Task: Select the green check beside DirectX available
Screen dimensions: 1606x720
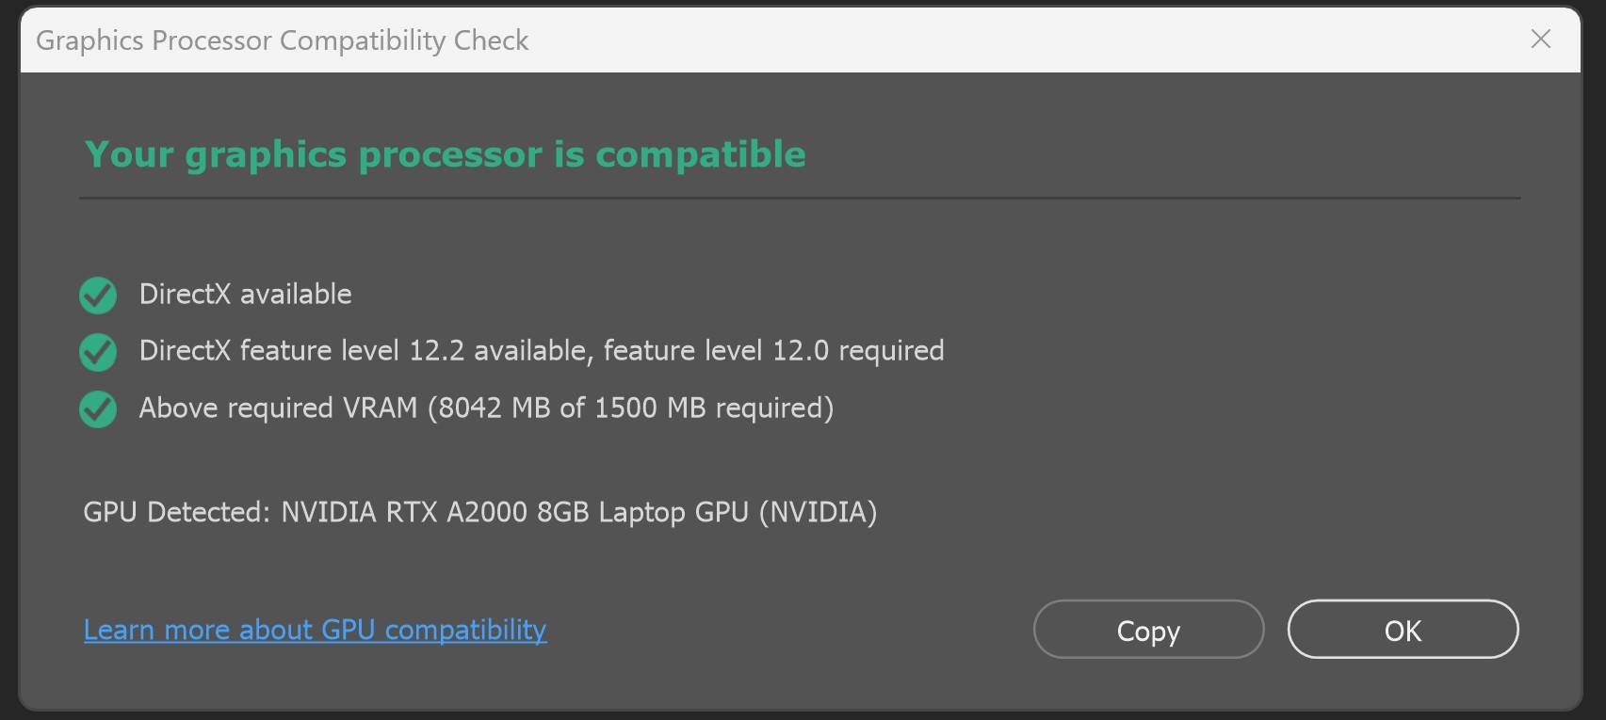Action: [97, 295]
